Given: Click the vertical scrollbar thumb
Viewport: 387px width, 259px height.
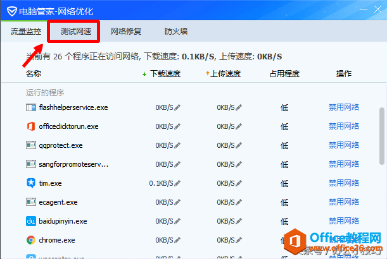Looking at the screenshot, I should (x=381, y=136).
